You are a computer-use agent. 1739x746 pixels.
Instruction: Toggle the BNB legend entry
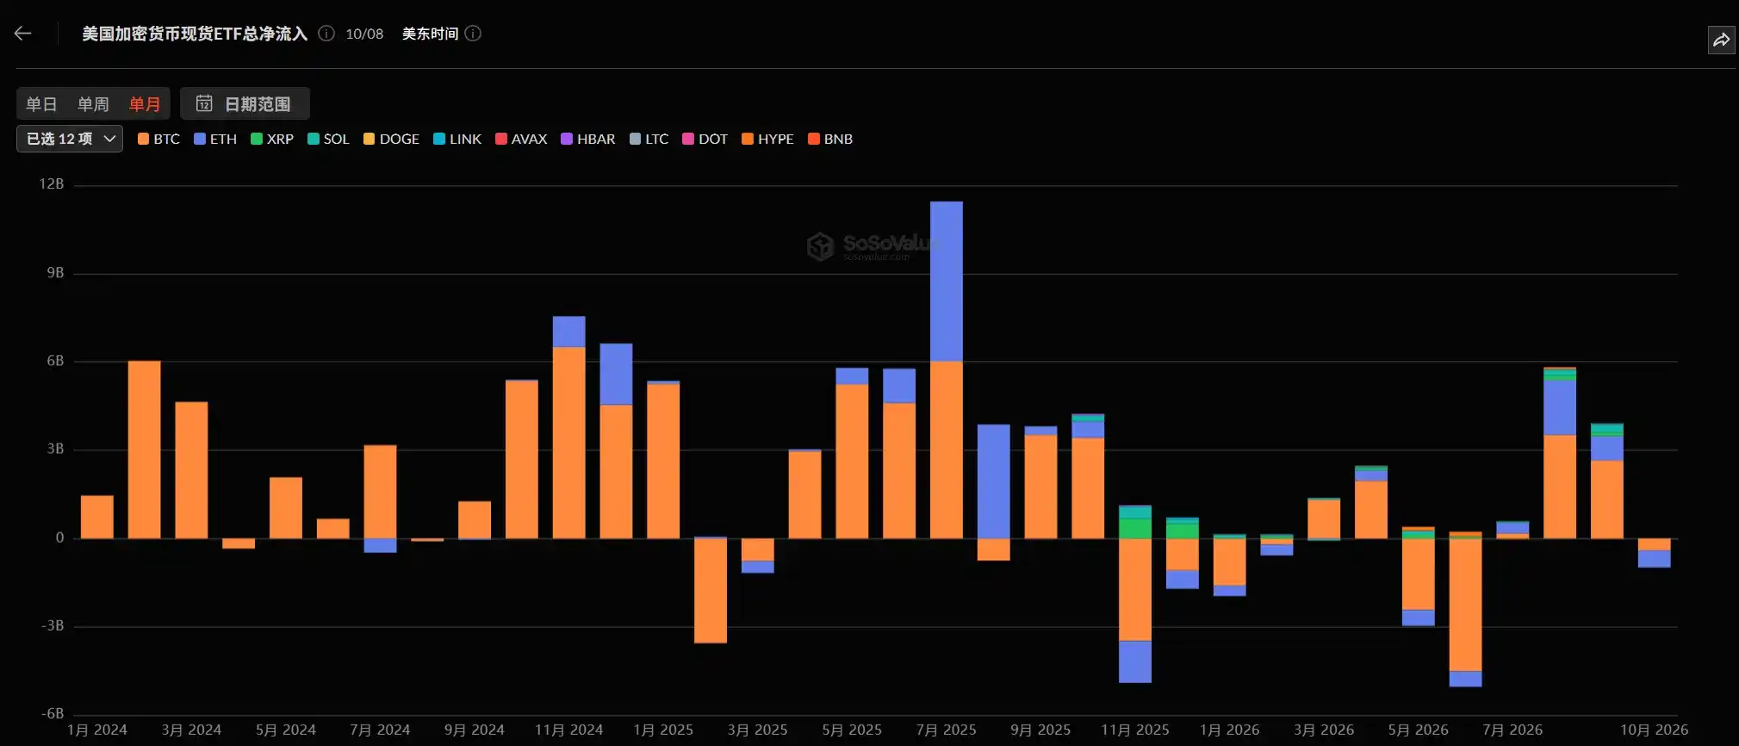pyautogui.click(x=830, y=139)
